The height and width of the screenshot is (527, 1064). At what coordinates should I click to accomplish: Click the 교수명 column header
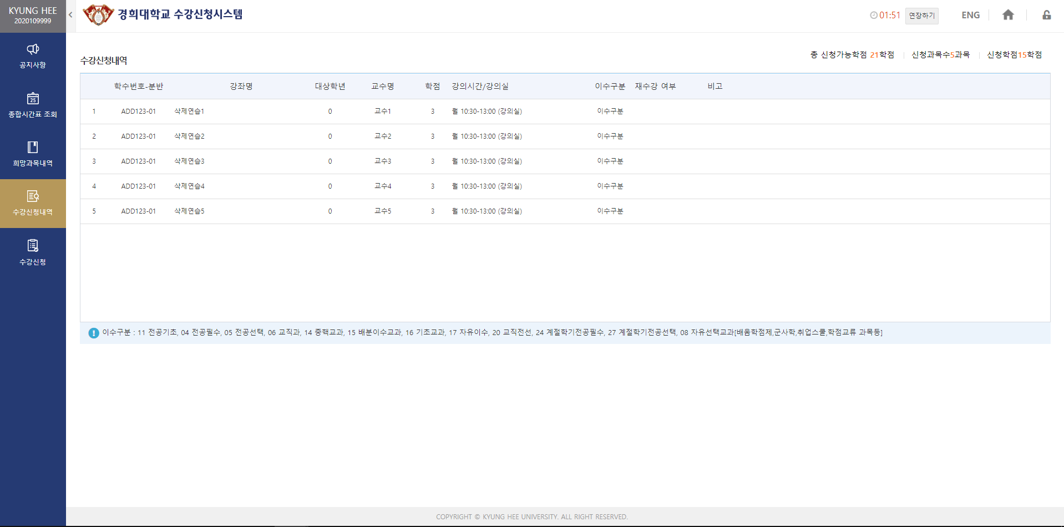click(x=383, y=87)
